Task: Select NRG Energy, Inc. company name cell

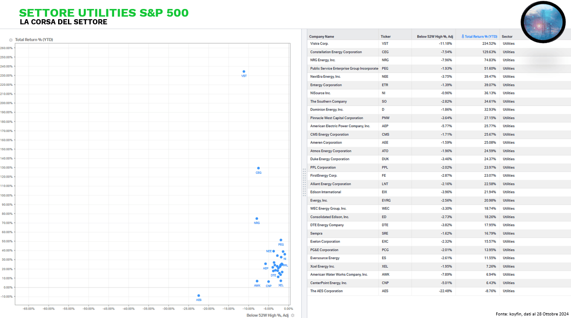Action: click(x=323, y=60)
